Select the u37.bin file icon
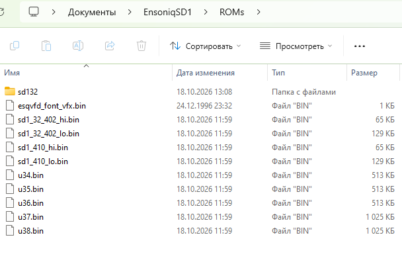The image size is (402, 272). tap(10, 216)
